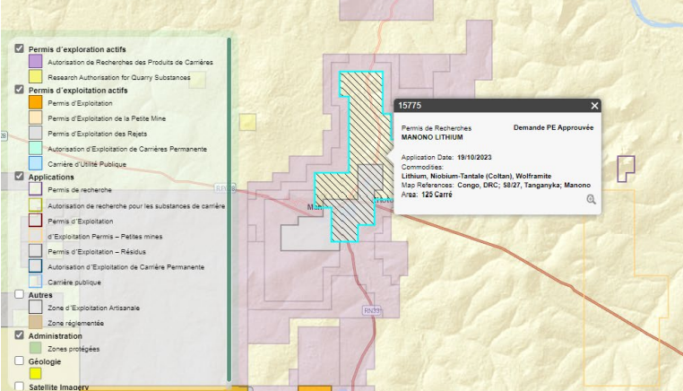The width and height of the screenshot is (683, 391).
Task: Enable the Autres layer checkbox
Action: coord(19,294)
